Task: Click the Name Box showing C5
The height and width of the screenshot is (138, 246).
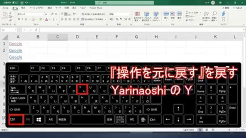Action: tap(8, 30)
